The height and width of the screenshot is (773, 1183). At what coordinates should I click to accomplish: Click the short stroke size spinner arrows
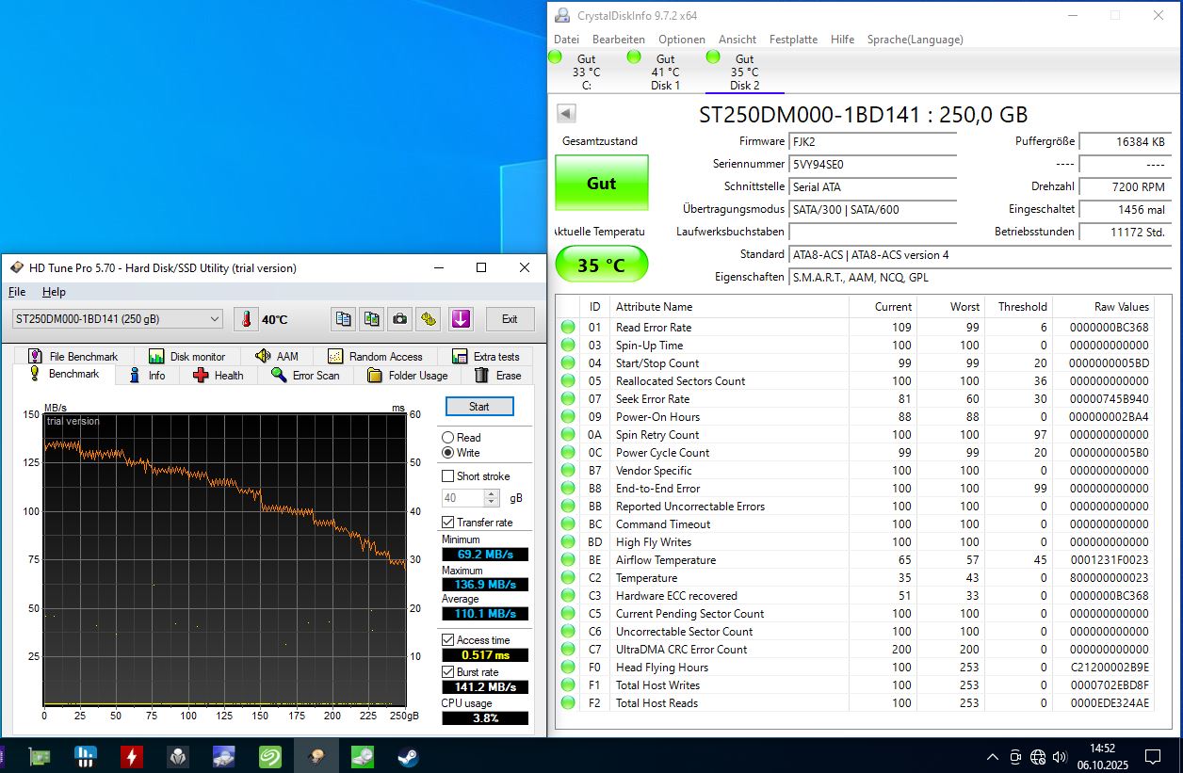[x=496, y=498]
